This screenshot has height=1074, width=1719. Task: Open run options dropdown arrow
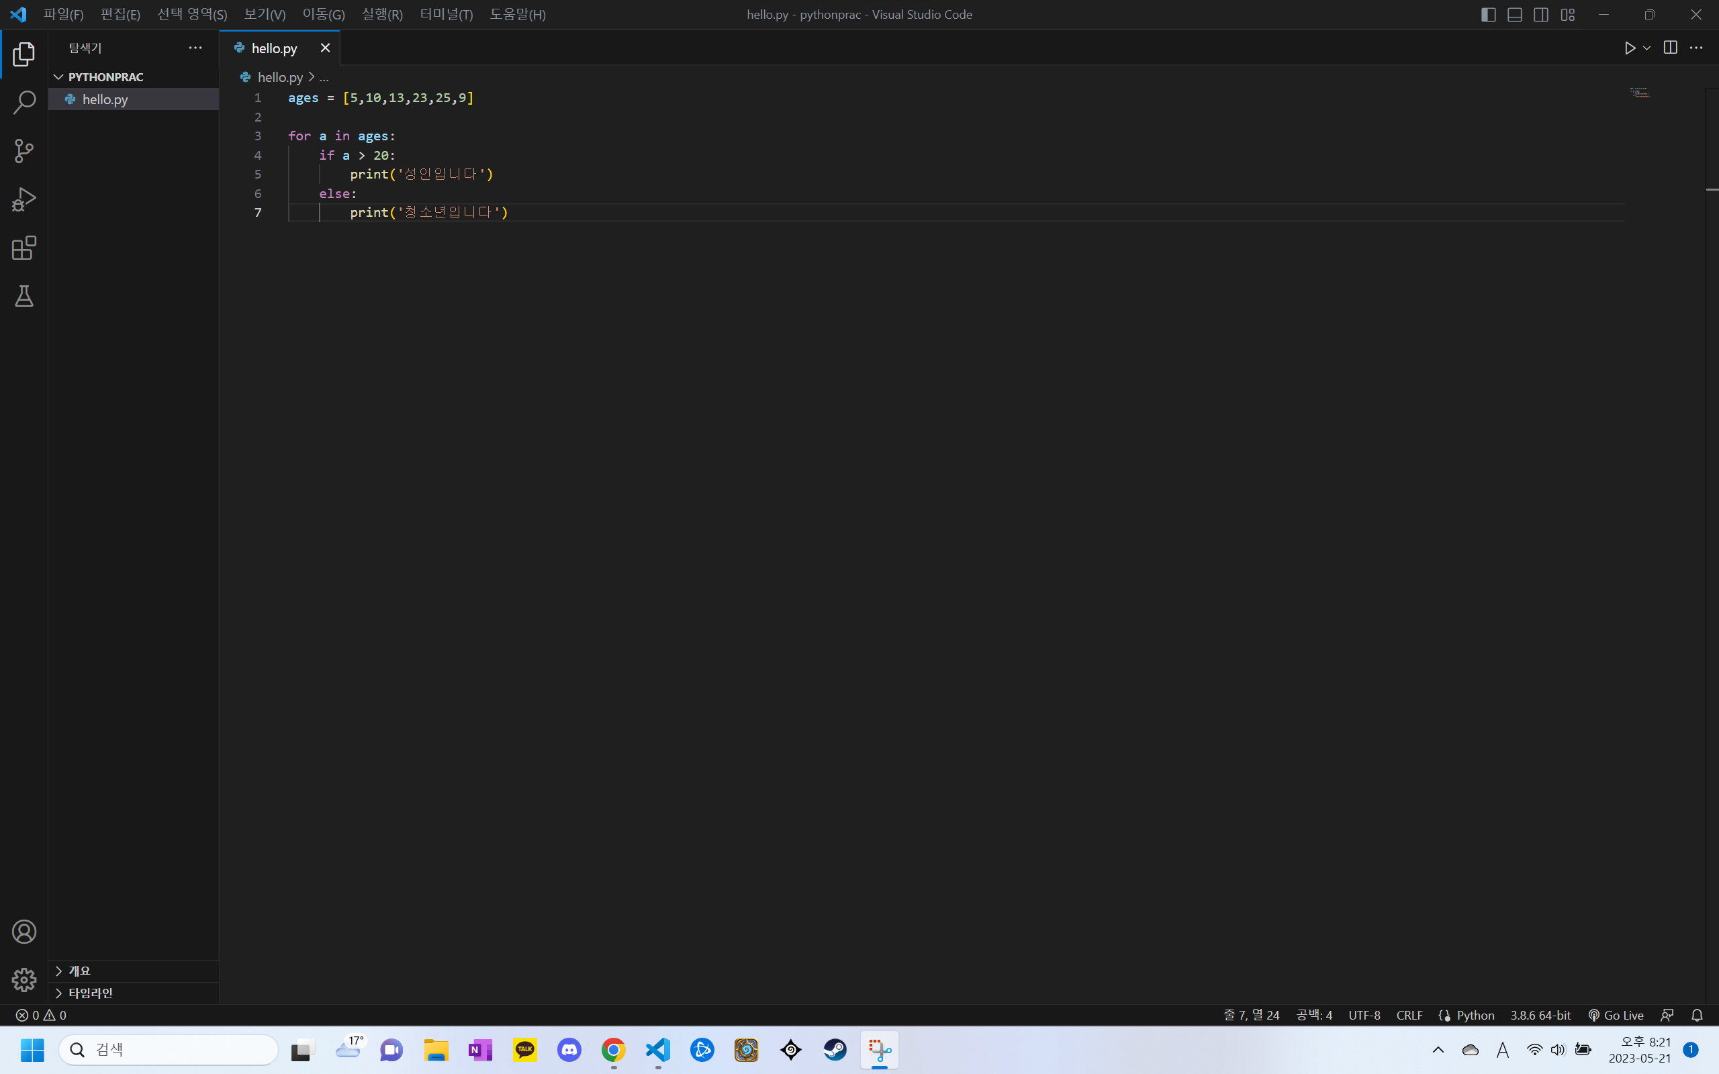tap(1646, 48)
